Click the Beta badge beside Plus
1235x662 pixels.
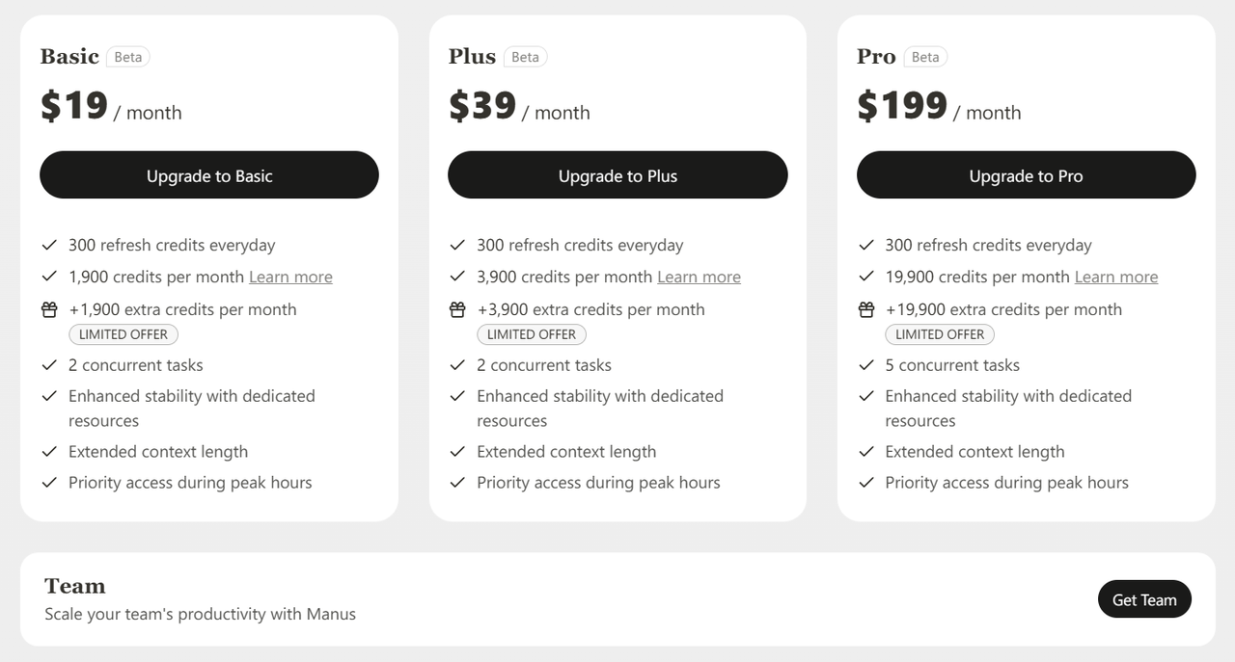click(525, 57)
